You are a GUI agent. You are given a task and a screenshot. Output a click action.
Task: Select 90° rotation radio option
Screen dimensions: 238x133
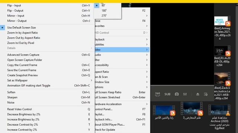coord(107,6)
